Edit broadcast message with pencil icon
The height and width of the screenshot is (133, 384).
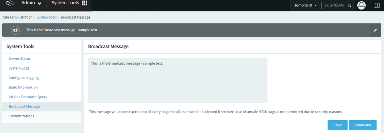tap(376, 30)
